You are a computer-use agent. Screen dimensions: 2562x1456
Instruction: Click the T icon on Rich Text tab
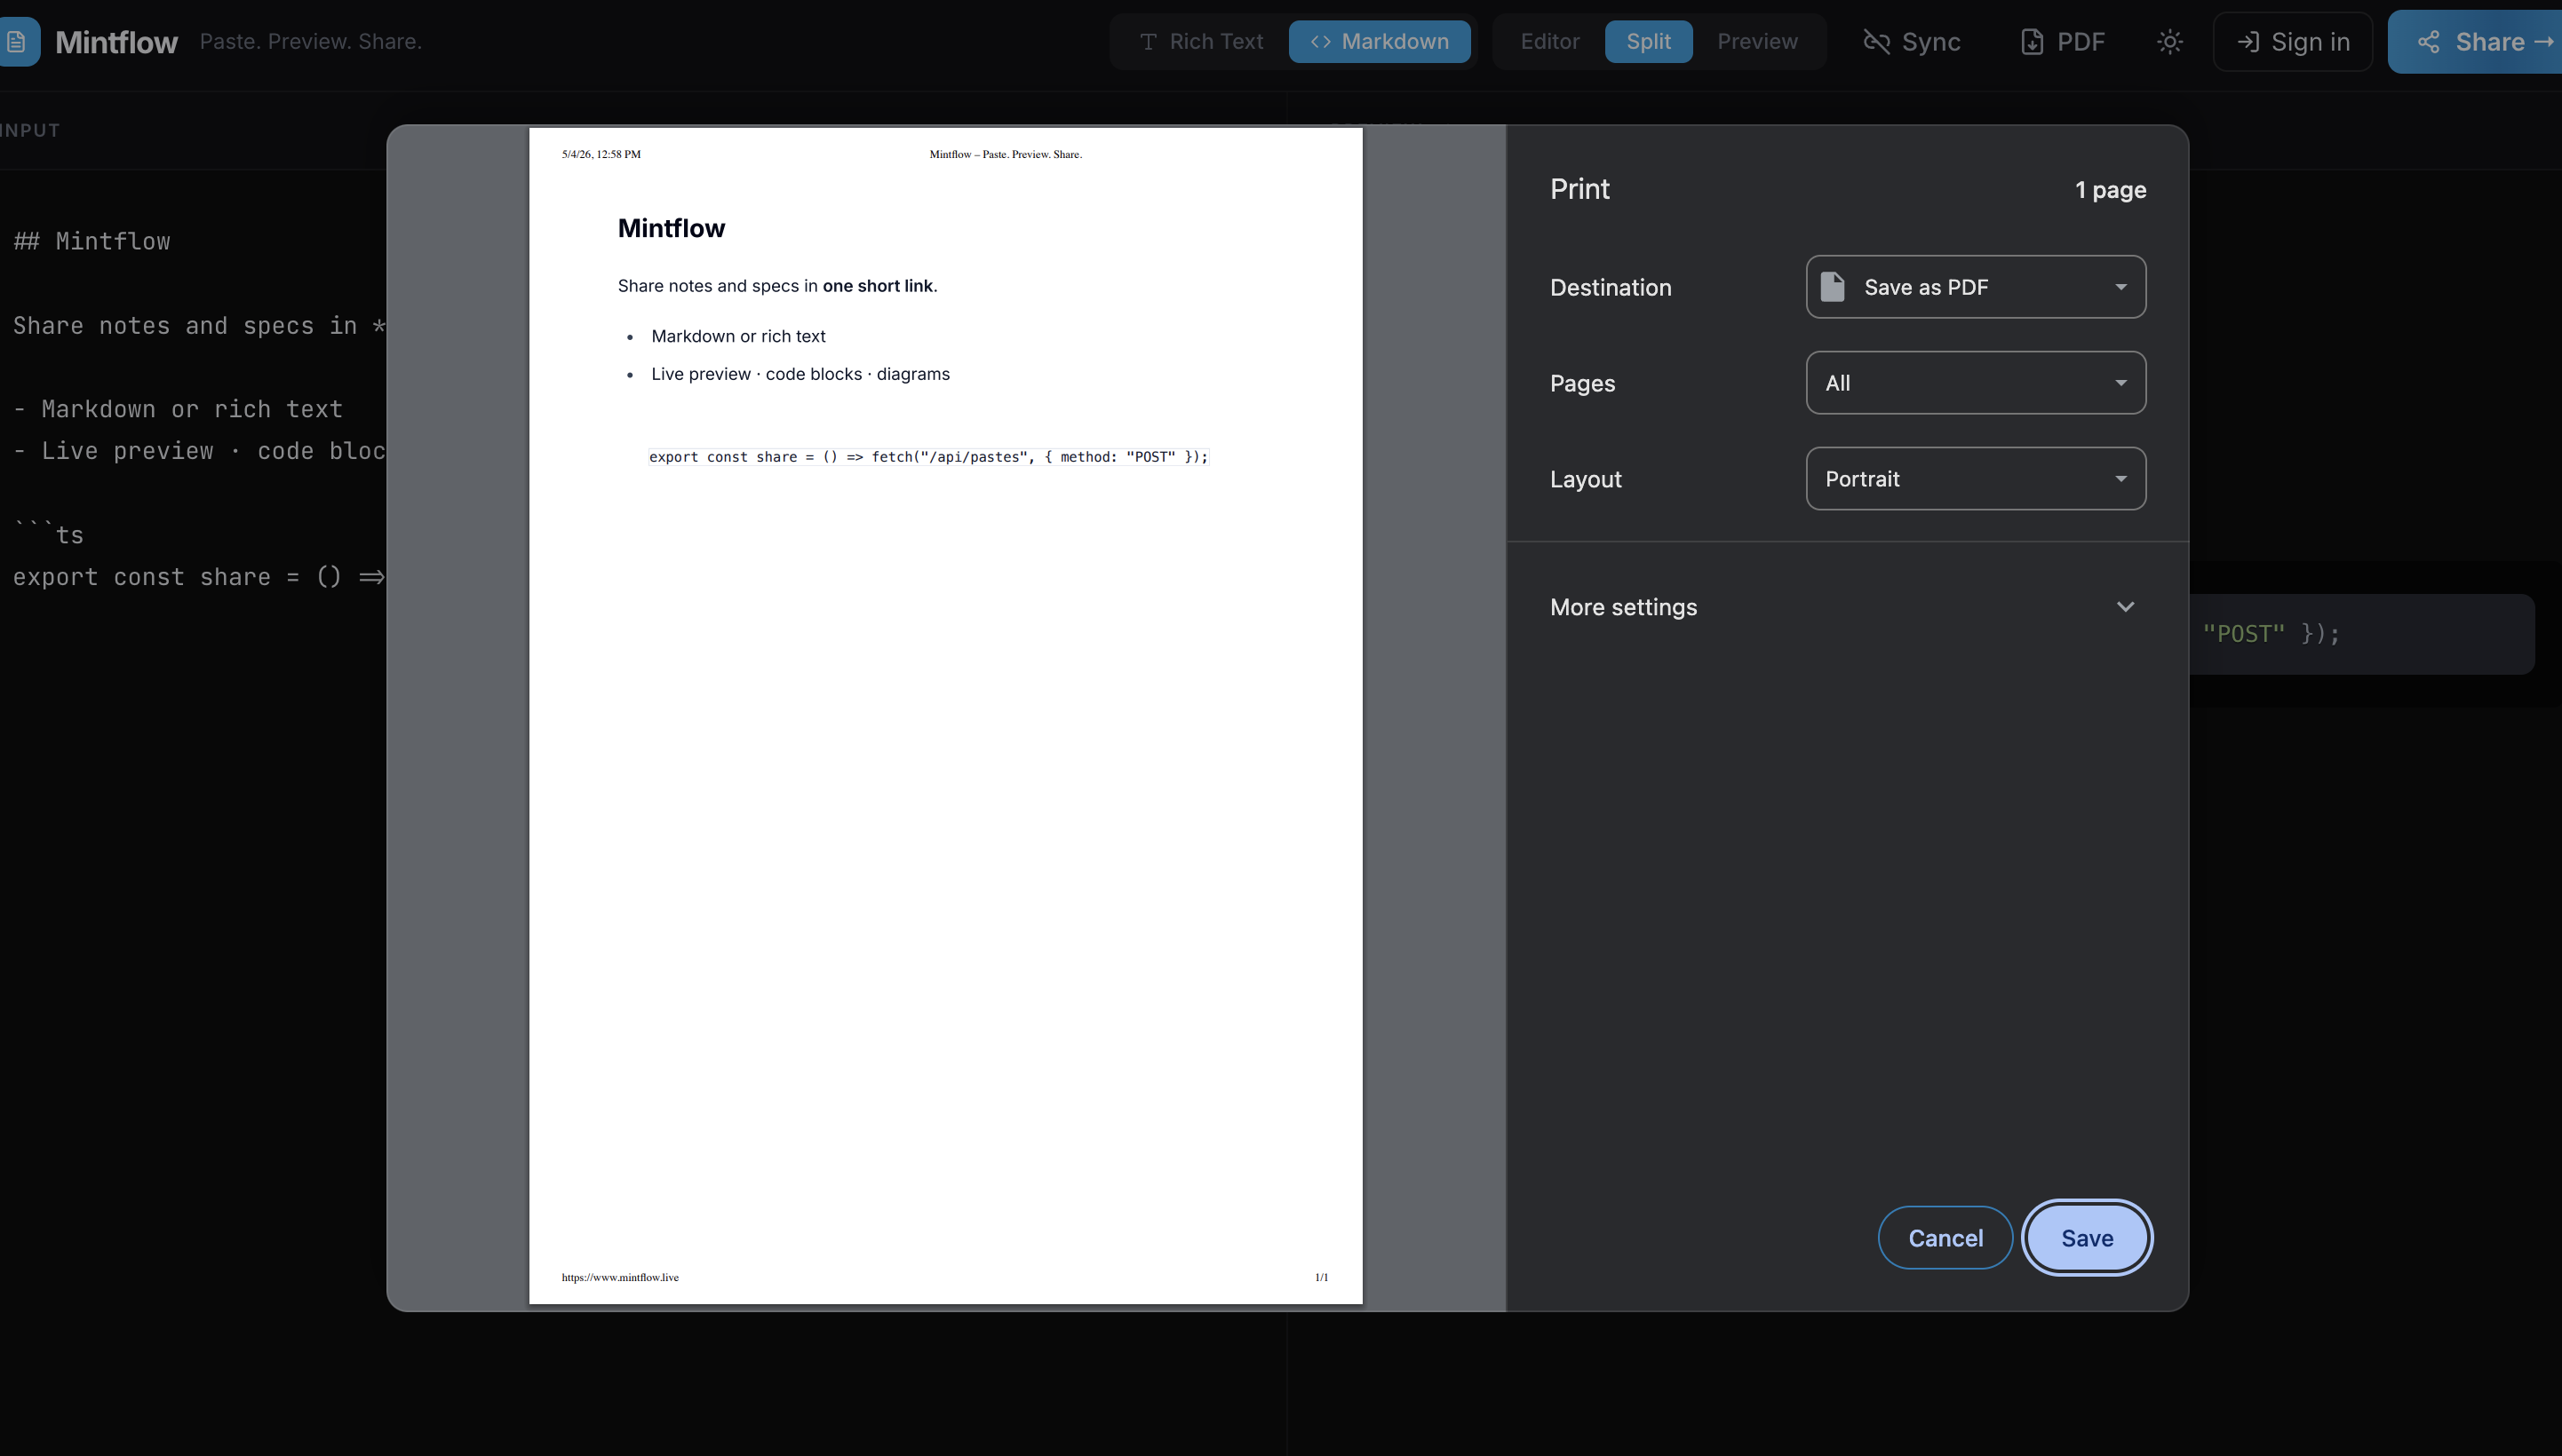(x=1149, y=42)
